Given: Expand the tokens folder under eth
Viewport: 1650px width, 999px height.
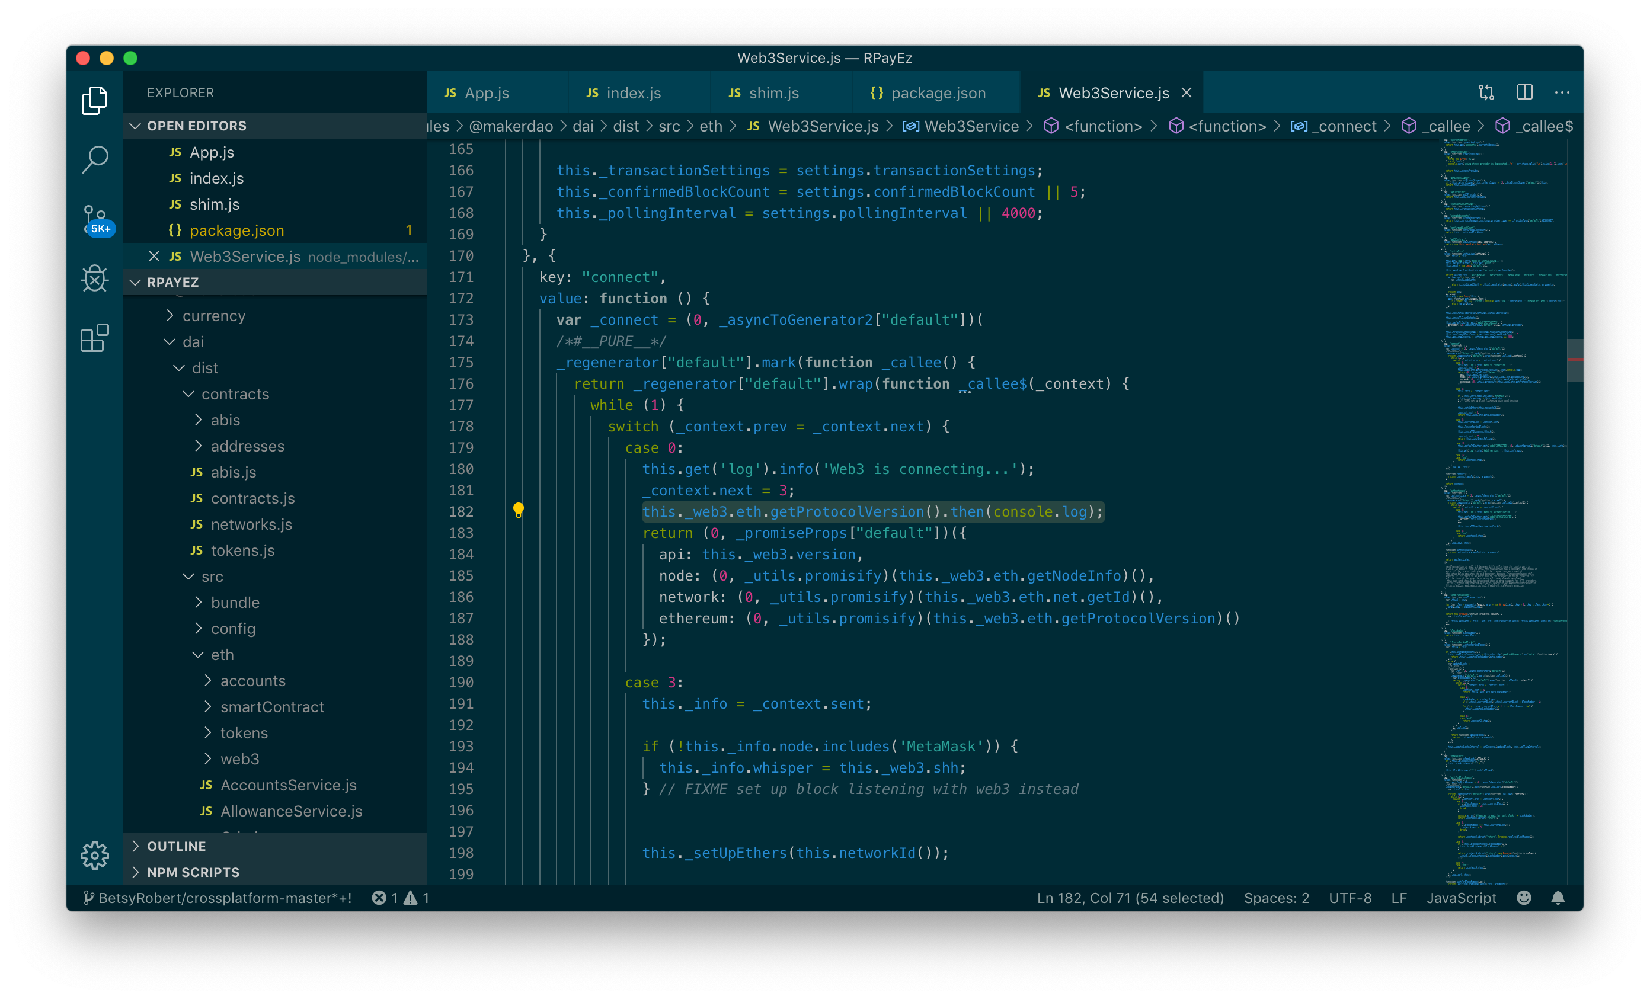Looking at the screenshot, I should click(x=274, y=732).
